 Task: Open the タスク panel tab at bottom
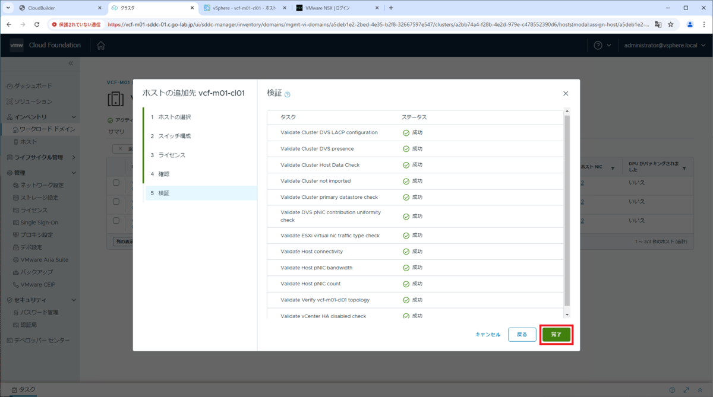(24, 390)
